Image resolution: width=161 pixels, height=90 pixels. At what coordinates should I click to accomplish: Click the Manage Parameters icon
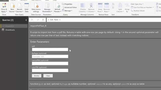click(47, 5)
